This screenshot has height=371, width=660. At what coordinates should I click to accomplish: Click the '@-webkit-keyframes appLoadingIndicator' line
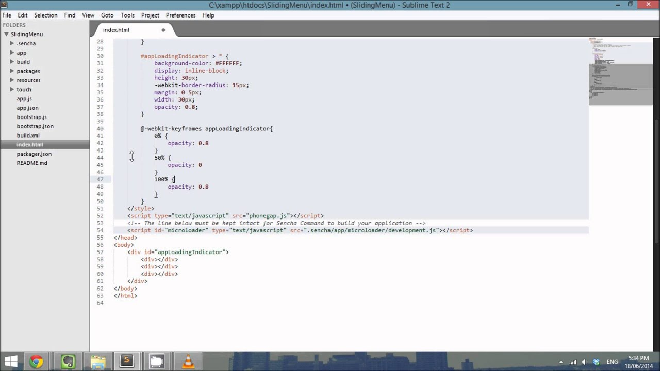(x=206, y=129)
